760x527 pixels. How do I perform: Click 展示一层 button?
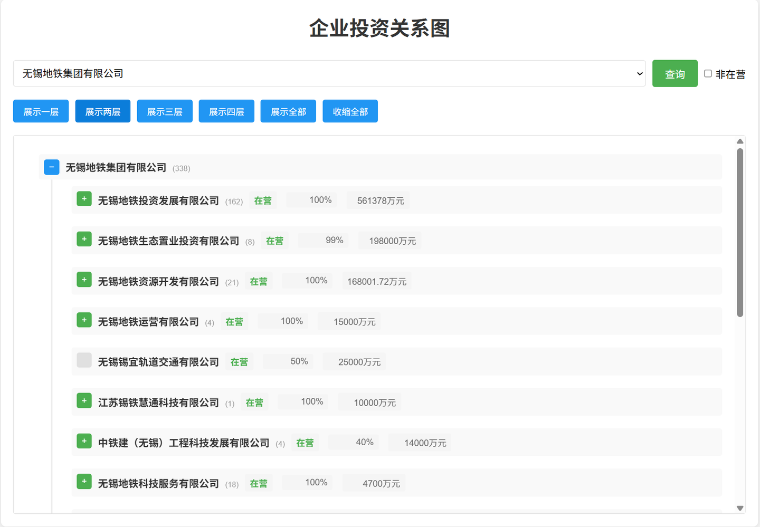[x=41, y=111]
